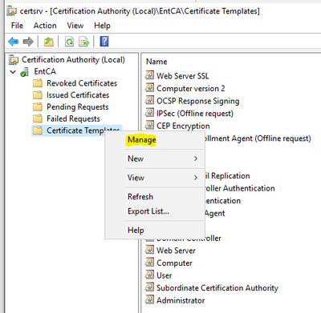Click the Export List toolbar icon
The width and height of the screenshot is (321, 313).
pos(84,42)
